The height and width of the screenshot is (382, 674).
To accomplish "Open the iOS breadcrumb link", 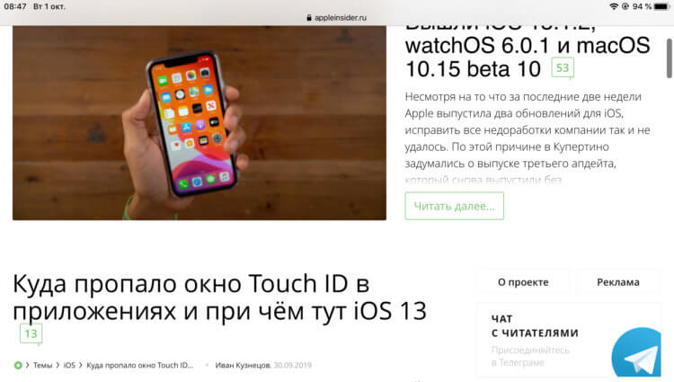I will tap(69, 365).
